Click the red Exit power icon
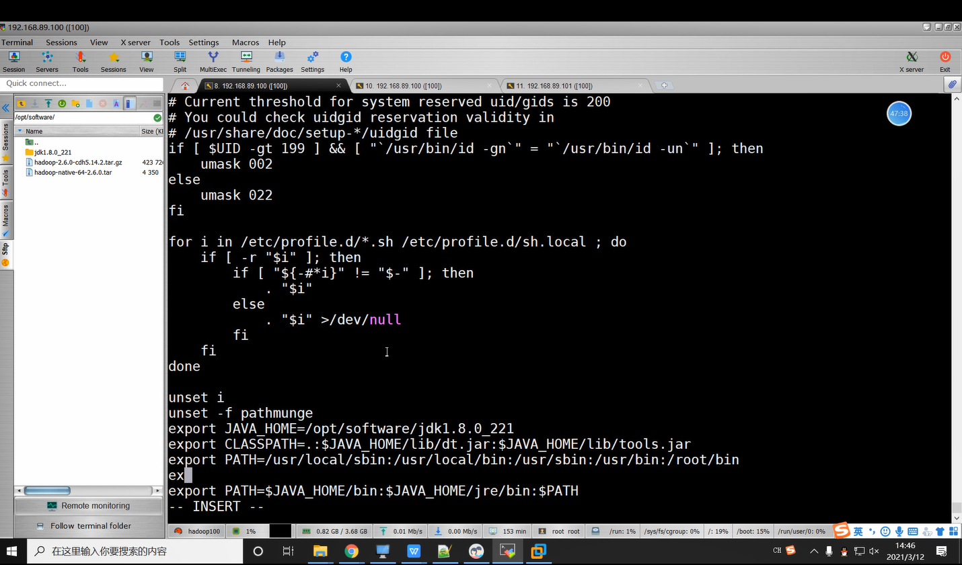This screenshot has width=962, height=565. (x=945, y=61)
